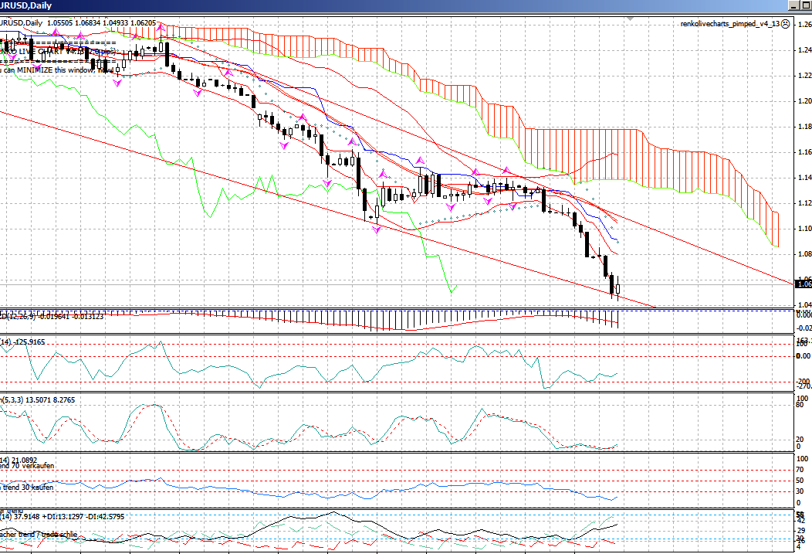Close the renkolivecharts_pimped_v4_13 indicator via its X icon
This screenshot has width=812, height=554.
784,24
